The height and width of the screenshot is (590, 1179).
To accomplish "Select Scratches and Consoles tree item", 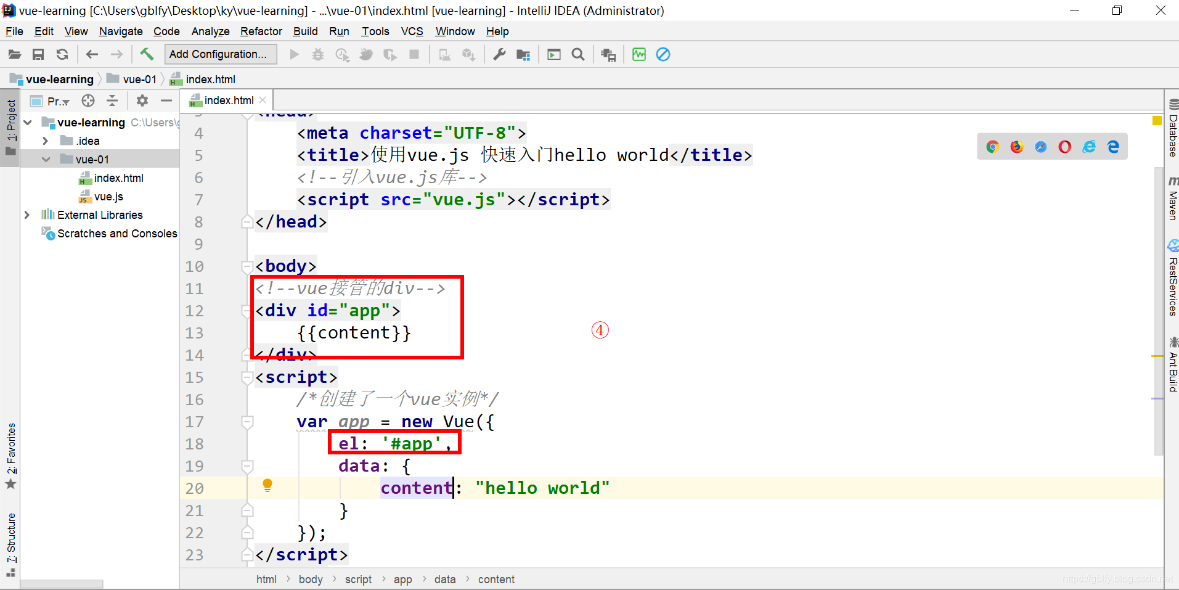I will (109, 234).
